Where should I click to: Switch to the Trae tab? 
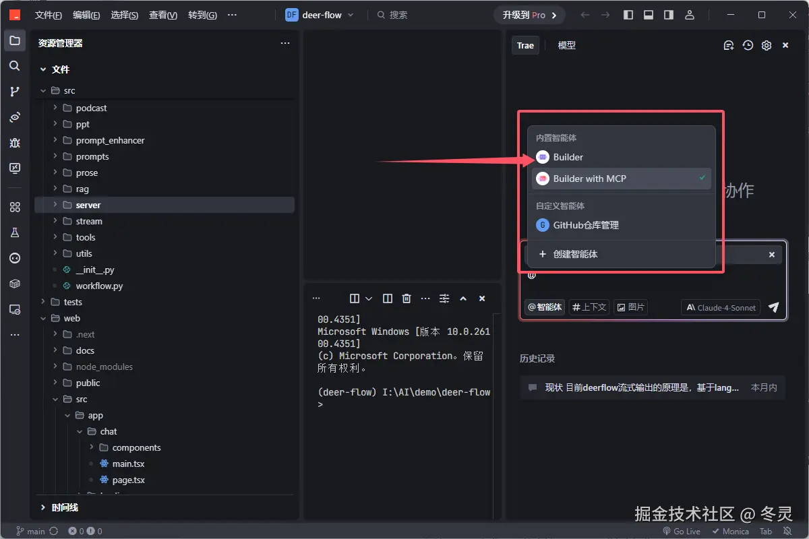point(525,45)
